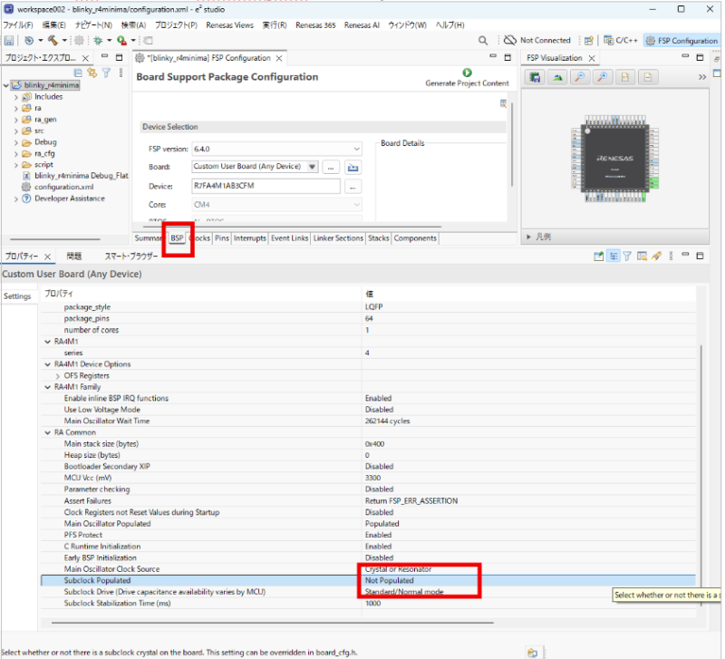This screenshot has height=659, width=725.
Task: Collapse the RA Common property group
Action: pos(48,433)
